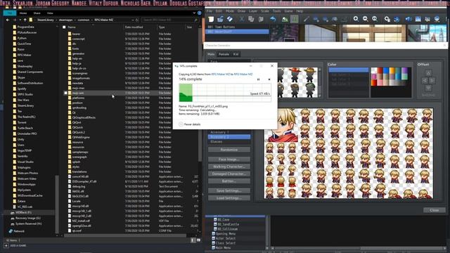Click the Open Project toolbar icon

point(220,19)
